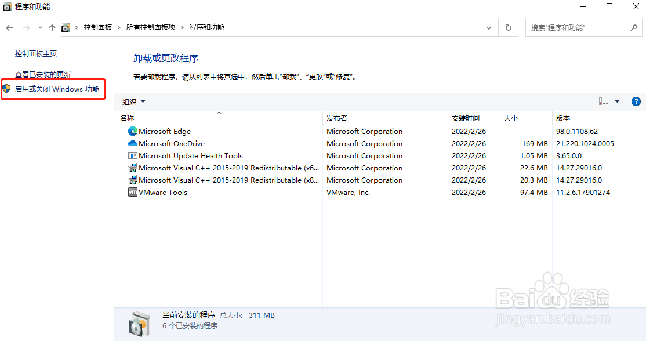Open 启用或关闭 Windows 功能 link
This screenshot has width=646, height=341.
tap(57, 89)
